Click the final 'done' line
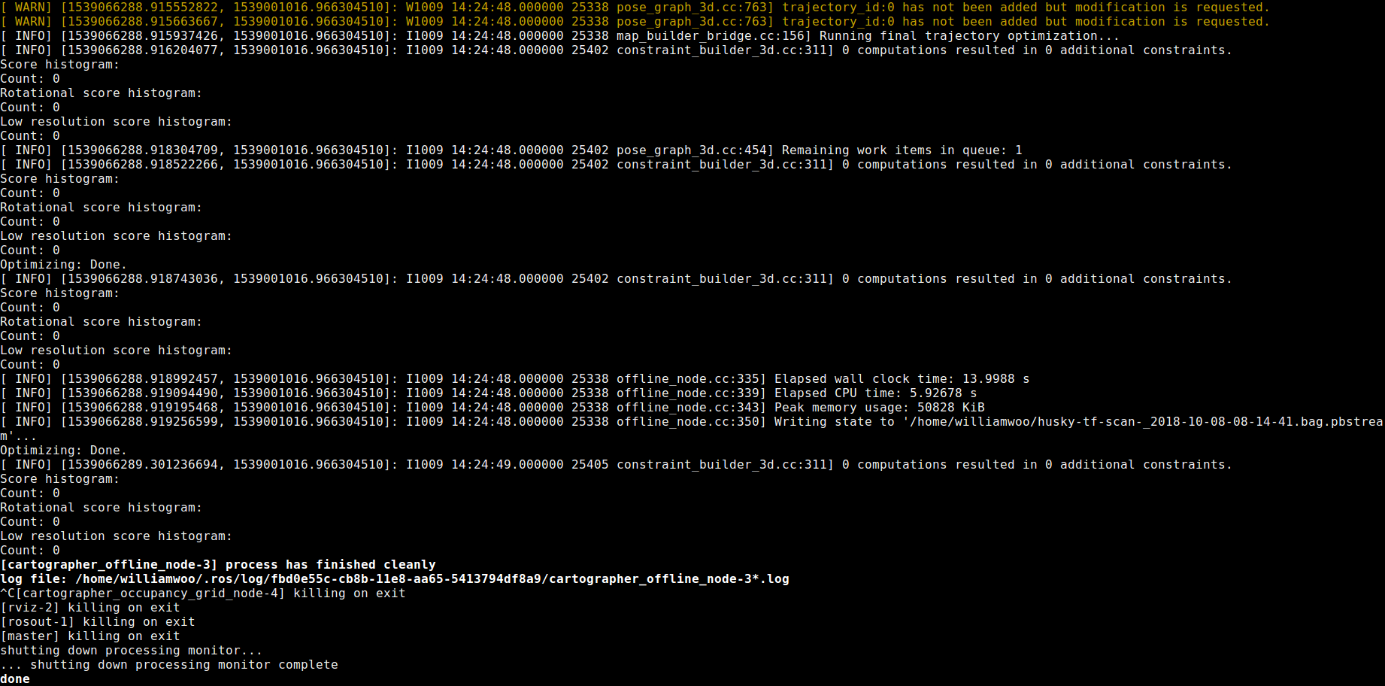The width and height of the screenshot is (1385, 686). 15,679
